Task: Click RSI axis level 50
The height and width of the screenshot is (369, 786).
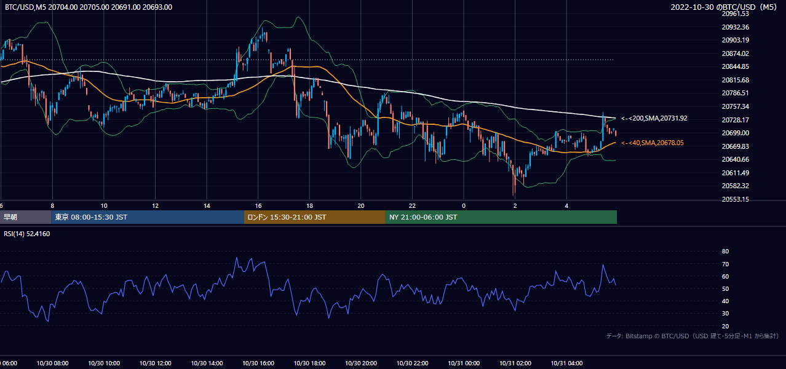Action: point(725,288)
